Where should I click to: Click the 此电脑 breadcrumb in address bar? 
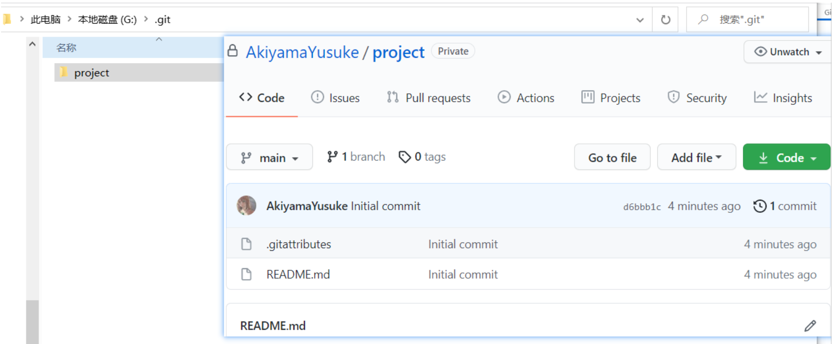[45, 20]
